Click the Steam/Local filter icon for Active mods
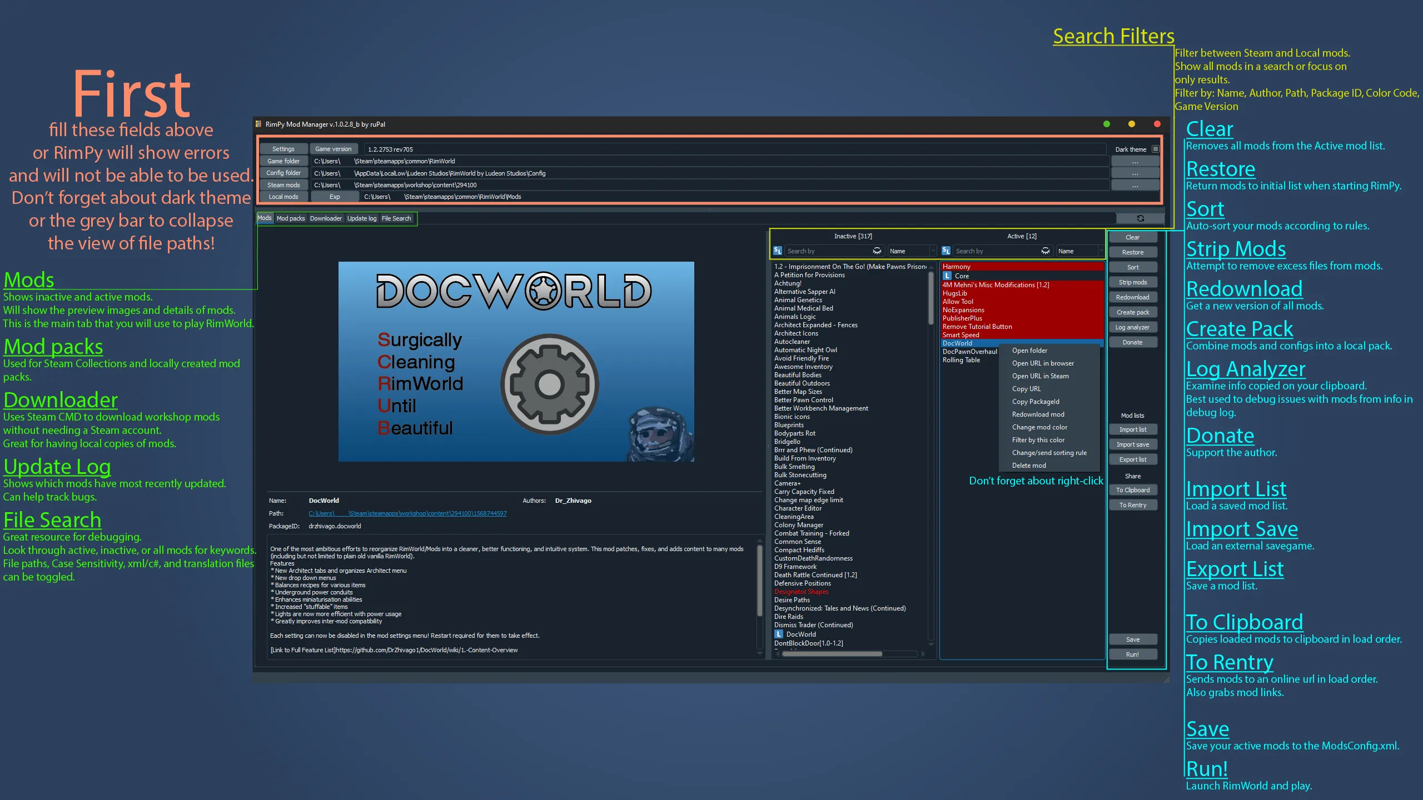Screen dimensions: 1423x800 [946, 251]
